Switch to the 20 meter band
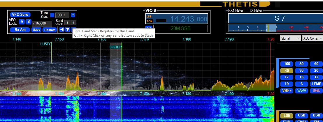This screenshot has height=122, width=323. [316, 70]
